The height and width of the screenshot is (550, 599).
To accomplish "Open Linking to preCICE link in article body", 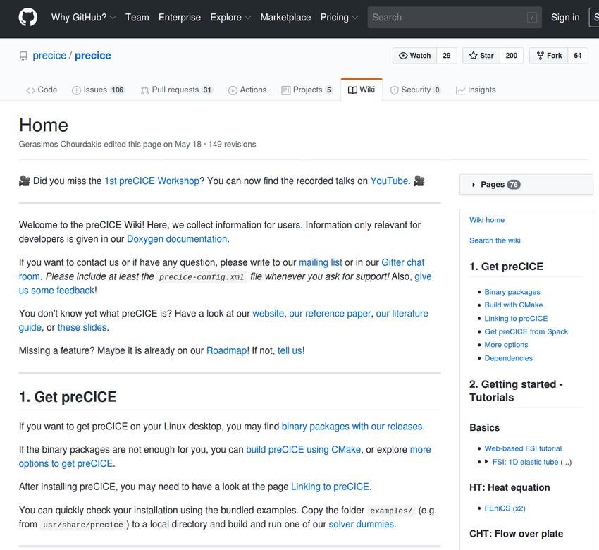I will pyautogui.click(x=330, y=487).
